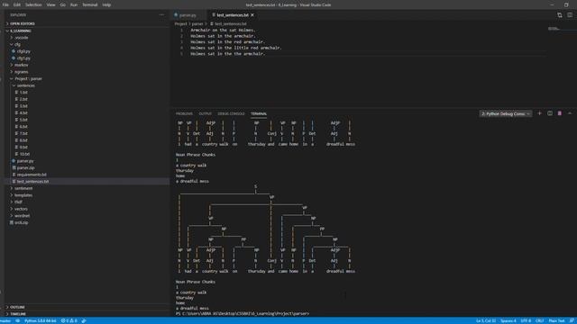Viewport: 577px width, 324px height.
Task: Open the Go menu
Action: [62, 4]
